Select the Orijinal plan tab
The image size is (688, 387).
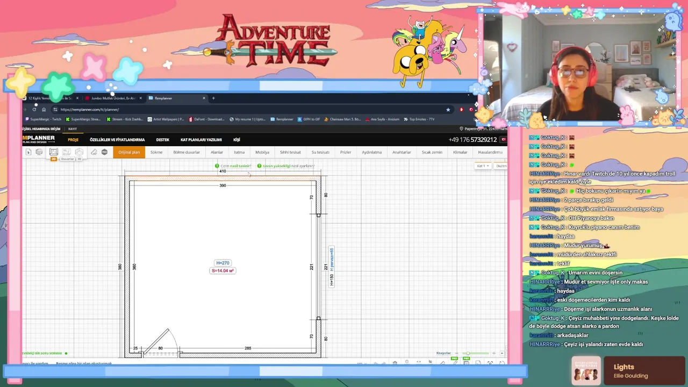click(129, 152)
